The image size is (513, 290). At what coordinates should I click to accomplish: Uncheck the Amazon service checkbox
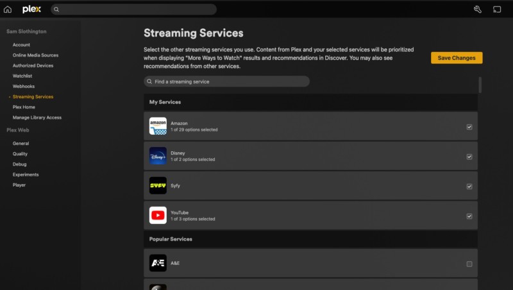pos(469,126)
